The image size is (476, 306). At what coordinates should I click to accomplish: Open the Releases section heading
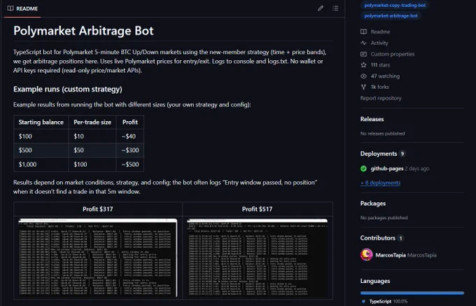(372, 119)
